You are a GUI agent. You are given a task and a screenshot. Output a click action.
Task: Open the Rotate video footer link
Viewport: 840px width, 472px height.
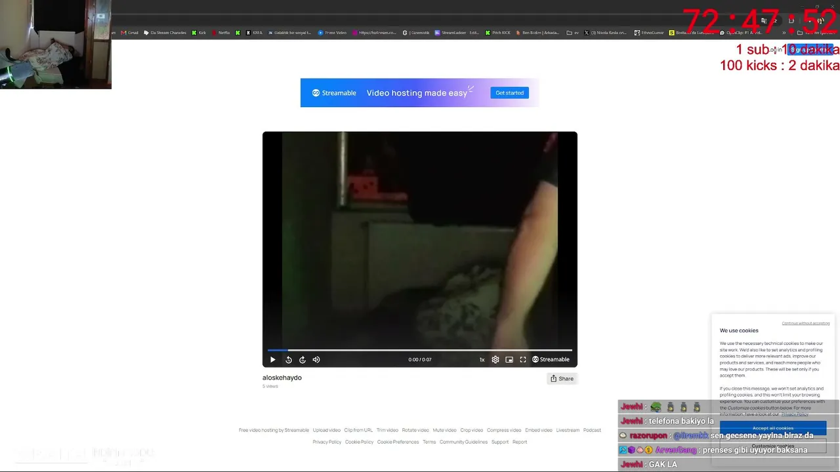pyautogui.click(x=415, y=430)
